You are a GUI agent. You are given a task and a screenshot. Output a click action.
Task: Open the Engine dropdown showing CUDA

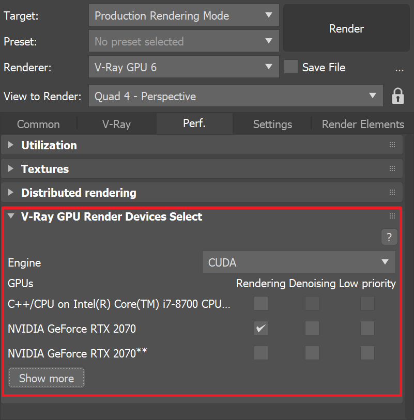(x=299, y=262)
